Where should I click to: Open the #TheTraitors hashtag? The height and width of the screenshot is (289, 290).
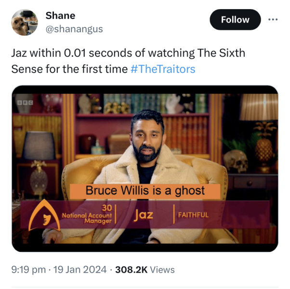163,69
